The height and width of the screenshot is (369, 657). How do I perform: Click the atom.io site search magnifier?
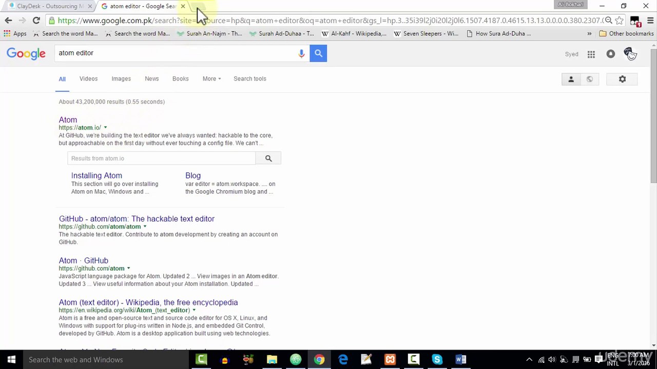(268, 158)
